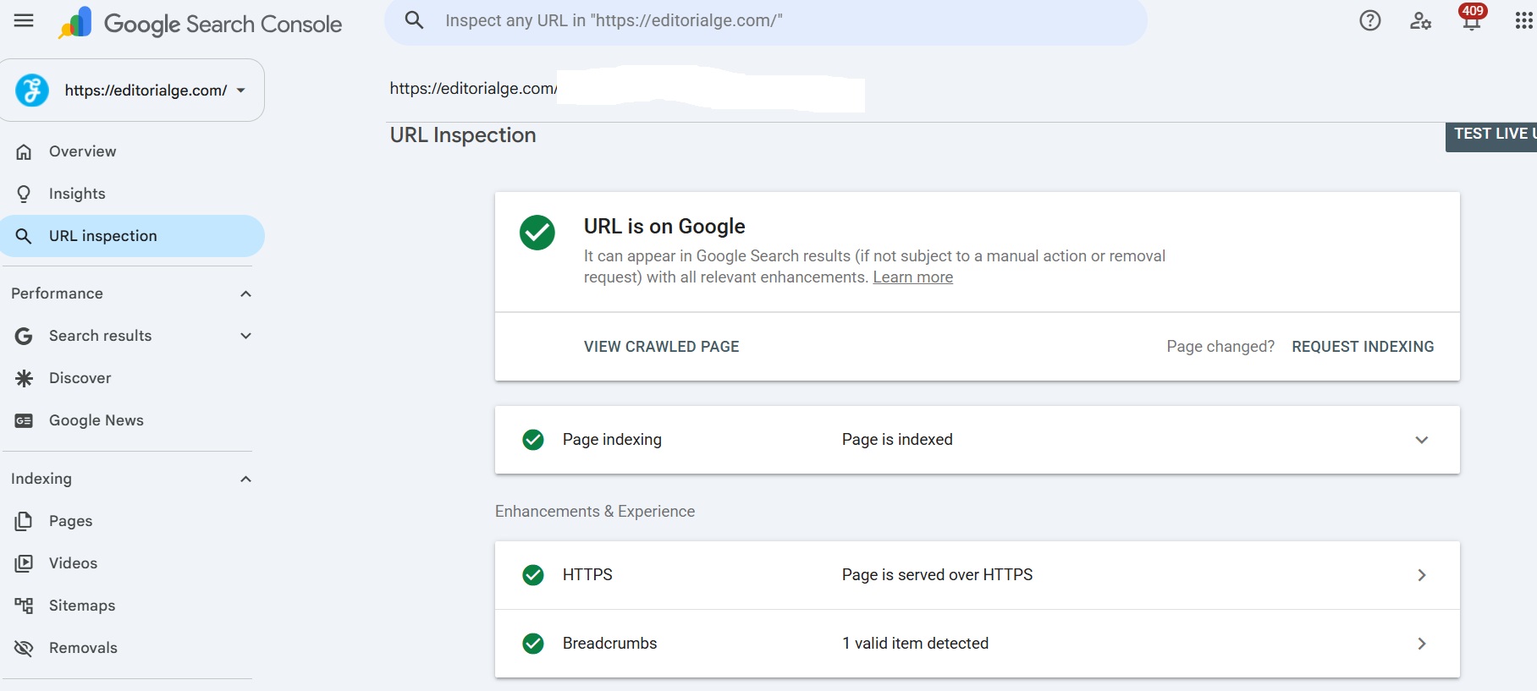The height and width of the screenshot is (691, 1537).
Task: Click the green check next to HTTPS
Action: tap(533, 575)
